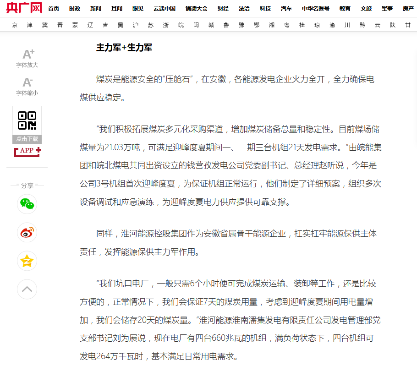Increase font size with A+ icon
Image resolution: width=417 pixels, height=377 pixels.
pyautogui.click(x=27, y=55)
